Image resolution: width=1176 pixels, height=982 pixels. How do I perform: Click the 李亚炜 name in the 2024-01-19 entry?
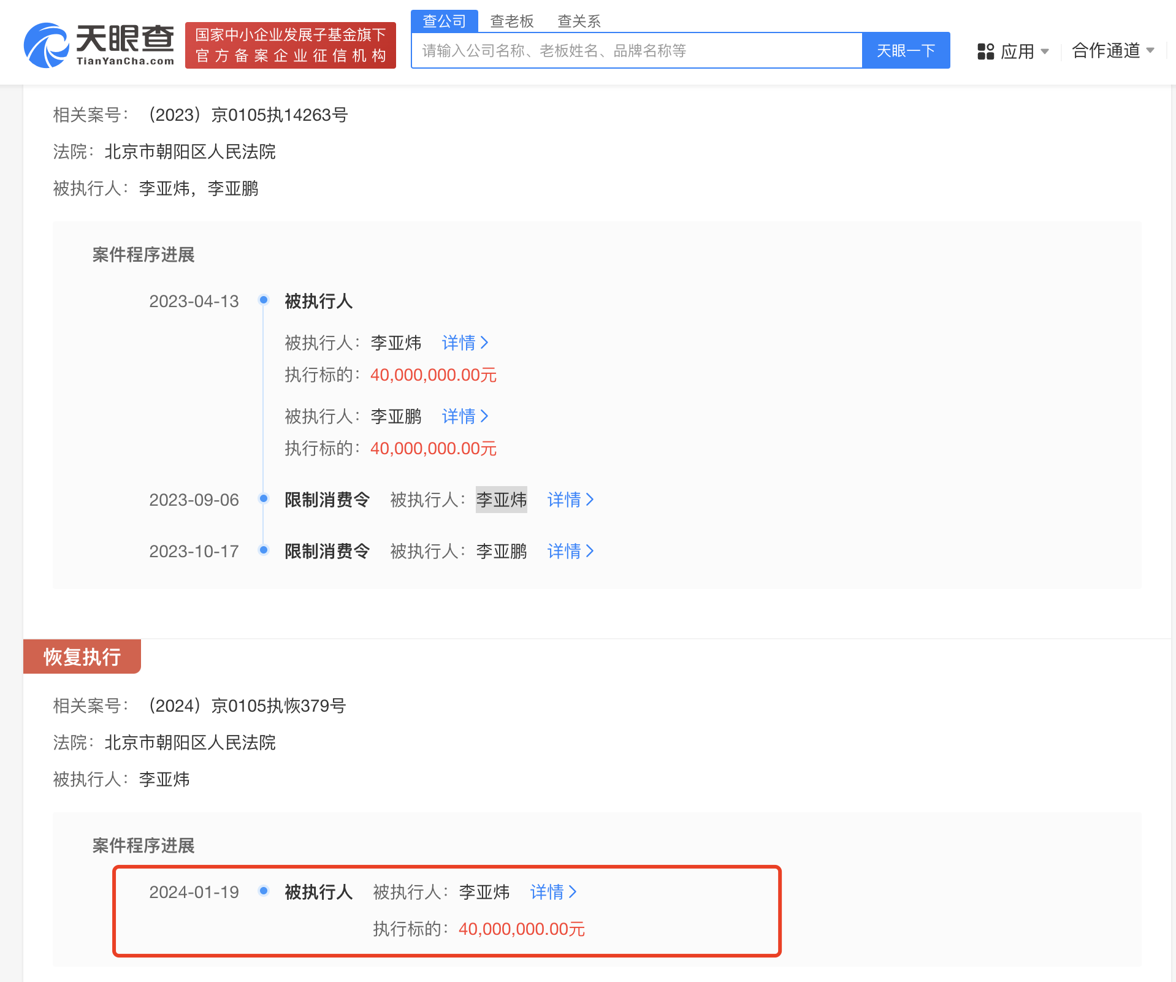click(x=484, y=892)
